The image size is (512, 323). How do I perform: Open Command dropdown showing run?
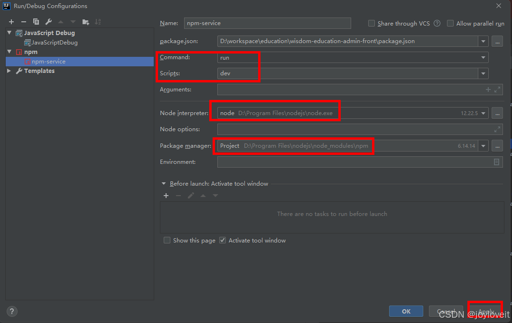(483, 57)
